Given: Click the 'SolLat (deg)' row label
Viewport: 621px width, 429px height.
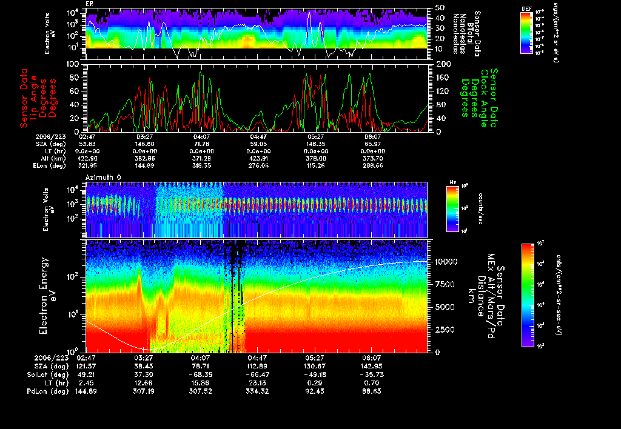Looking at the screenshot, I should (48, 374).
